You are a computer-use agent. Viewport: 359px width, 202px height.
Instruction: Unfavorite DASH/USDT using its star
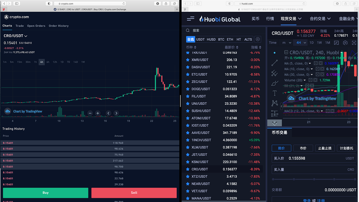188,67
